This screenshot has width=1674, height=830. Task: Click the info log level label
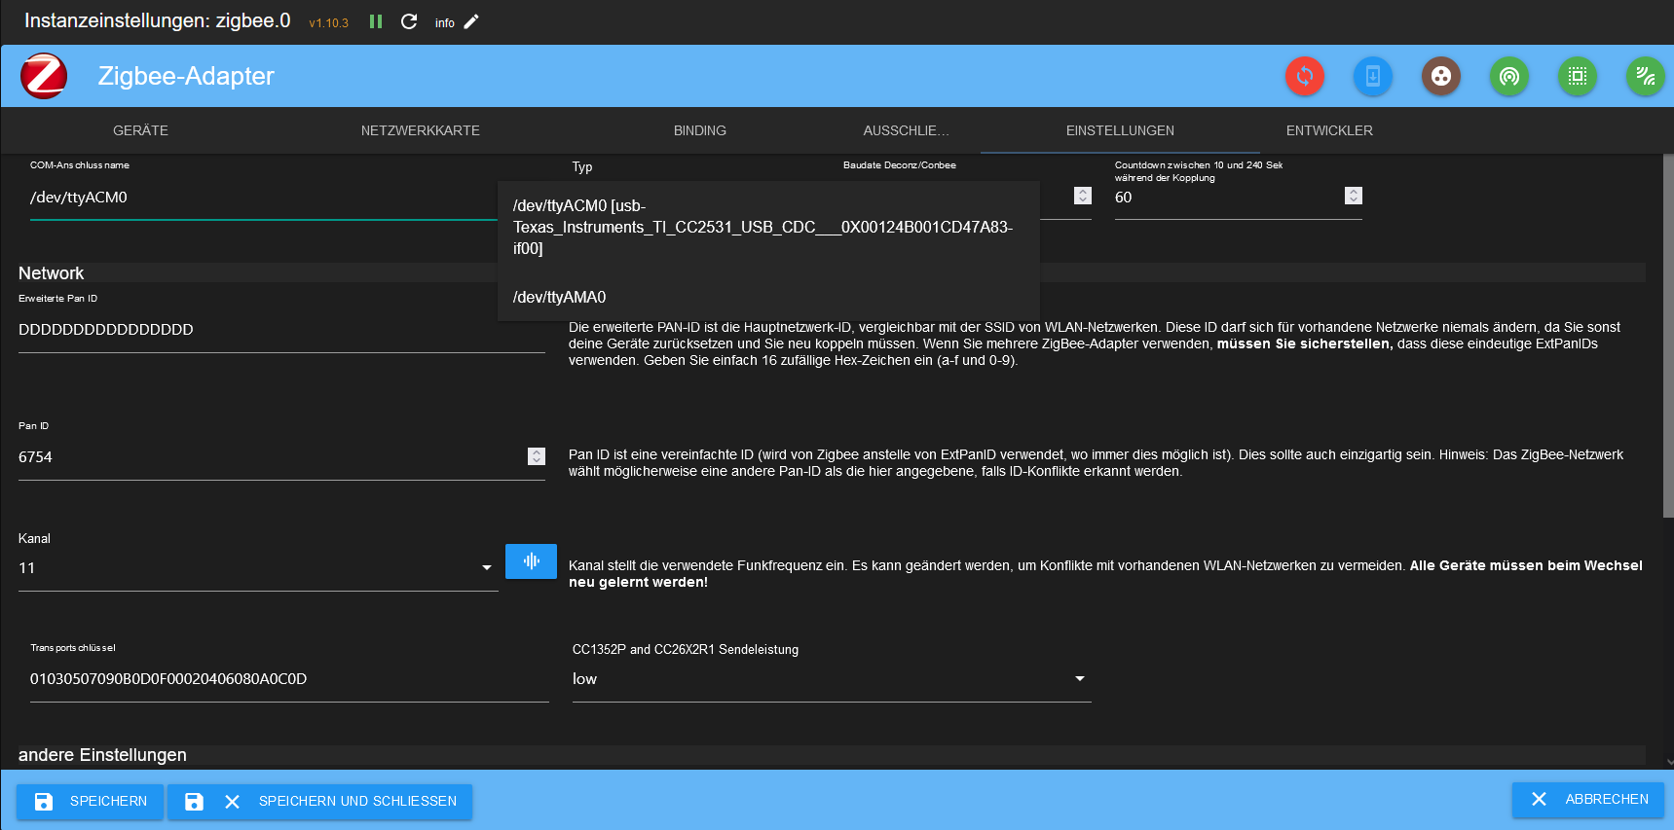[x=445, y=23]
